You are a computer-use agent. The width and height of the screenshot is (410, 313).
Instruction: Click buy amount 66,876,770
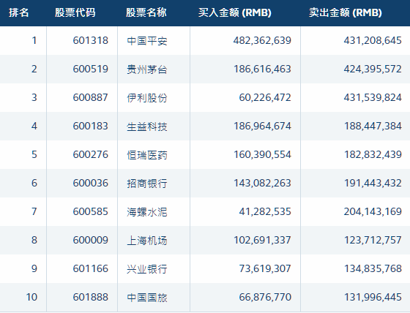pos(265,297)
